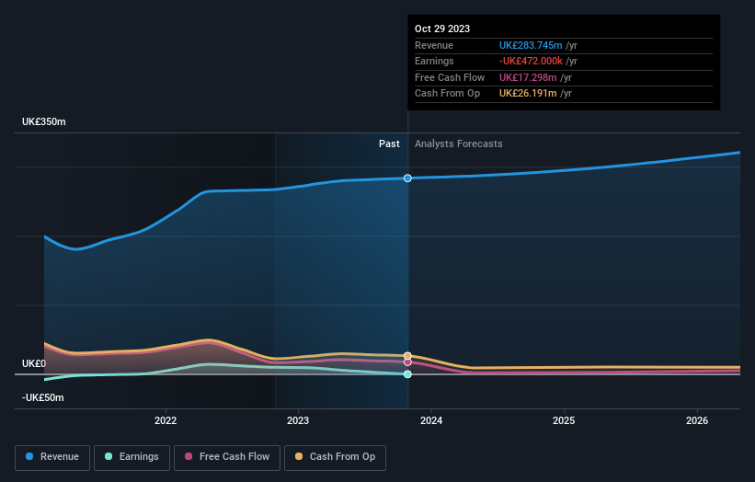Click the Analysts Forecasts label

coord(458,144)
